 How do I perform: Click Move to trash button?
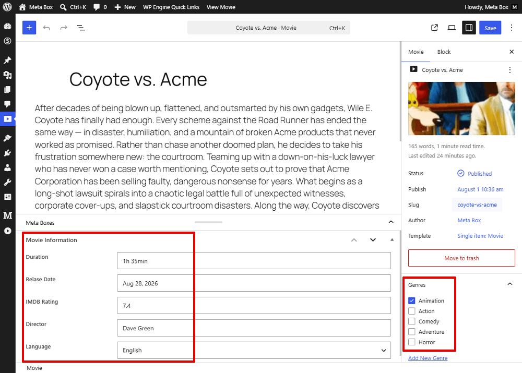click(461, 258)
